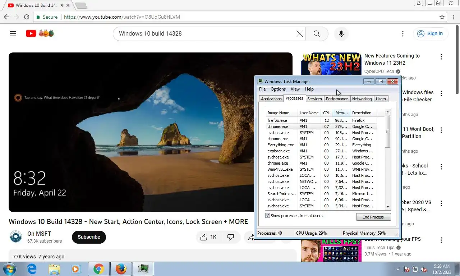Sort processes by Memory column
This screenshot has width=460, height=276.
pos(341,113)
